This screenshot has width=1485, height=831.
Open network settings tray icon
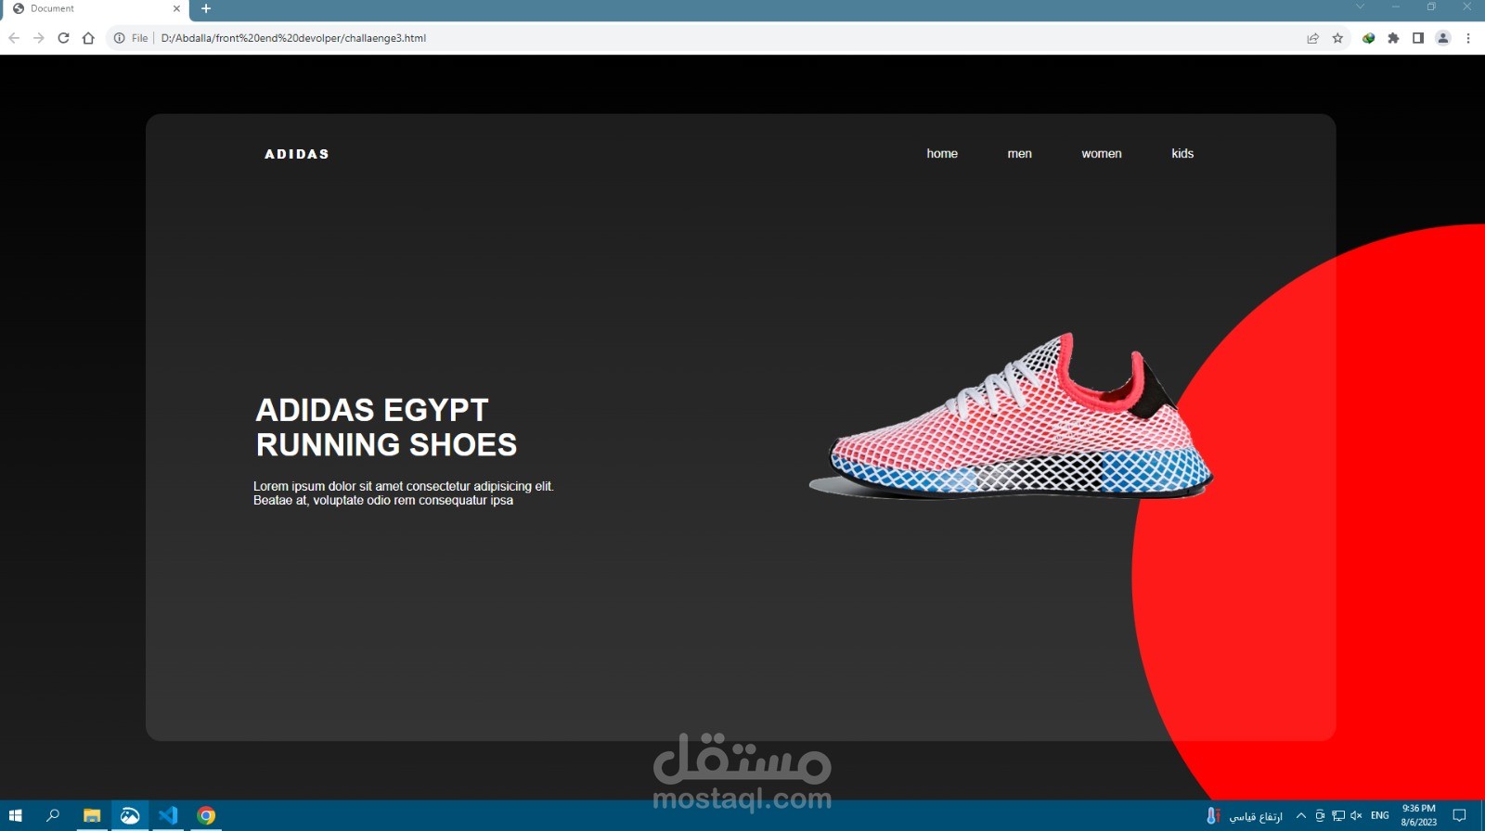click(x=1338, y=816)
